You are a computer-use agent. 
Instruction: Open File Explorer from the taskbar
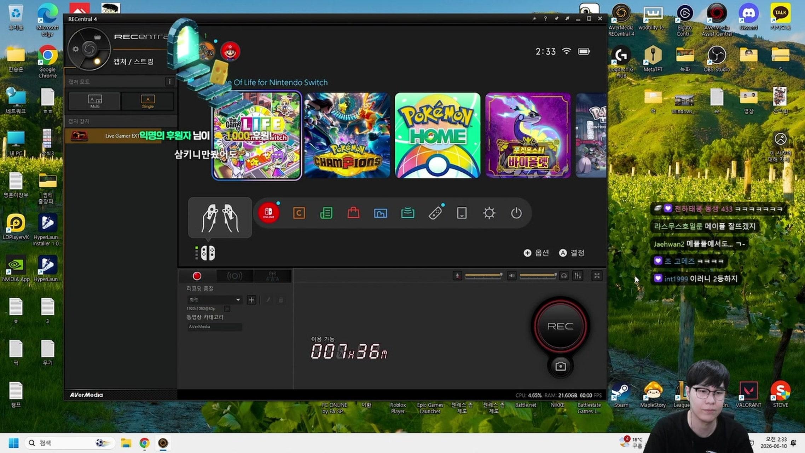point(126,443)
